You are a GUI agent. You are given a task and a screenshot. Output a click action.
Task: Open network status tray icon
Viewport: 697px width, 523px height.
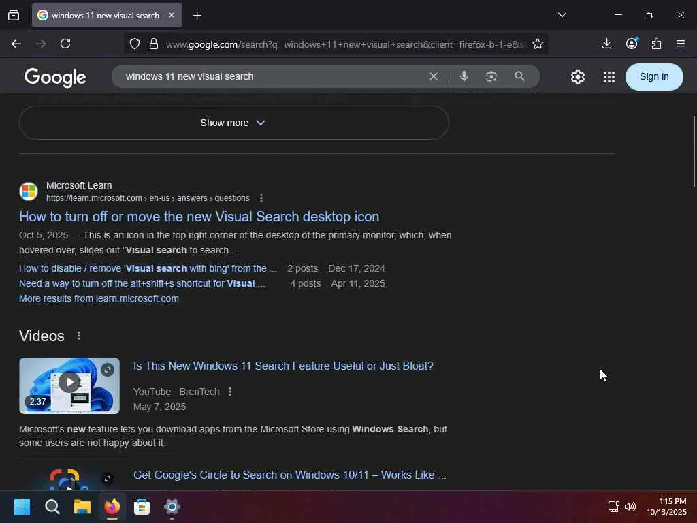pyautogui.click(x=613, y=506)
